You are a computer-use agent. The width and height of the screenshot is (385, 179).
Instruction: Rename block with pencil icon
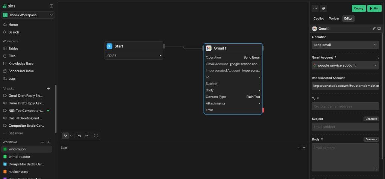pyautogui.click(x=374, y=29)
